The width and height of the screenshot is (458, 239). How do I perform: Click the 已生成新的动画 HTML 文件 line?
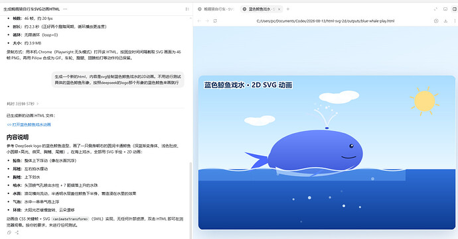[31, 115]
